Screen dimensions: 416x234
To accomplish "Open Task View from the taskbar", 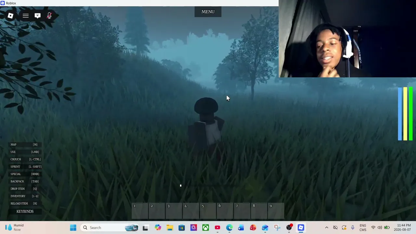I will [x=145, y=227].
